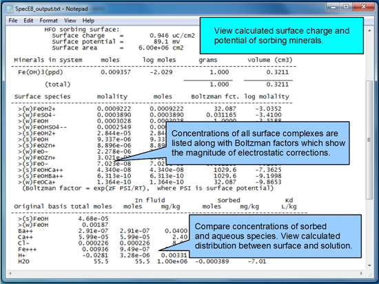Click the vertical scrollbar thumb
Image resolution: width=379 pixels, height=284 pixels.
point(369,140)
